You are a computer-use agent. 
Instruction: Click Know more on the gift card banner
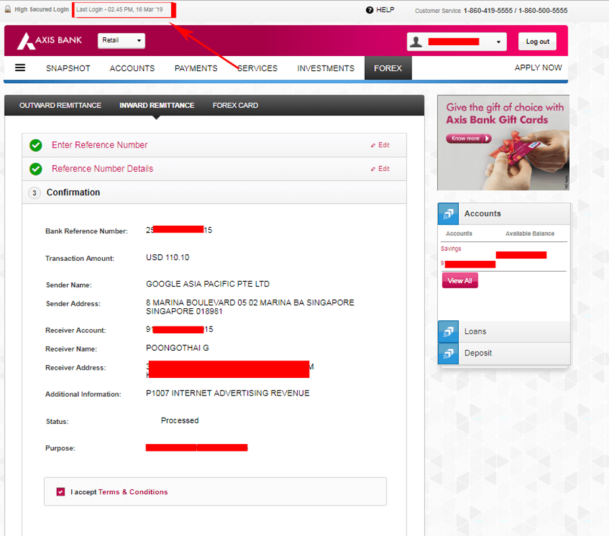pyautogui.click(x=469, y=139)
